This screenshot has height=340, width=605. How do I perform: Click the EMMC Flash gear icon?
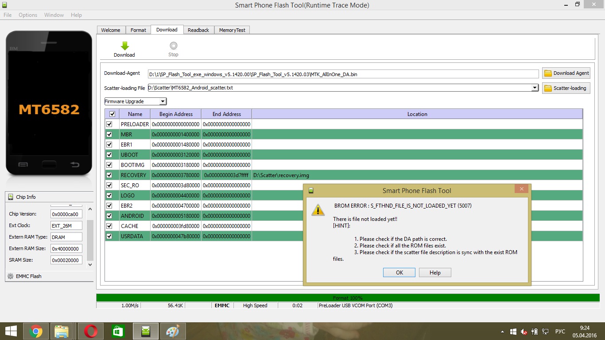(x=11, y=276)
